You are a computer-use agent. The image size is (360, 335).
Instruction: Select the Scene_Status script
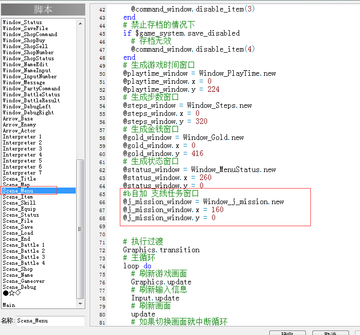click(21, 215)
